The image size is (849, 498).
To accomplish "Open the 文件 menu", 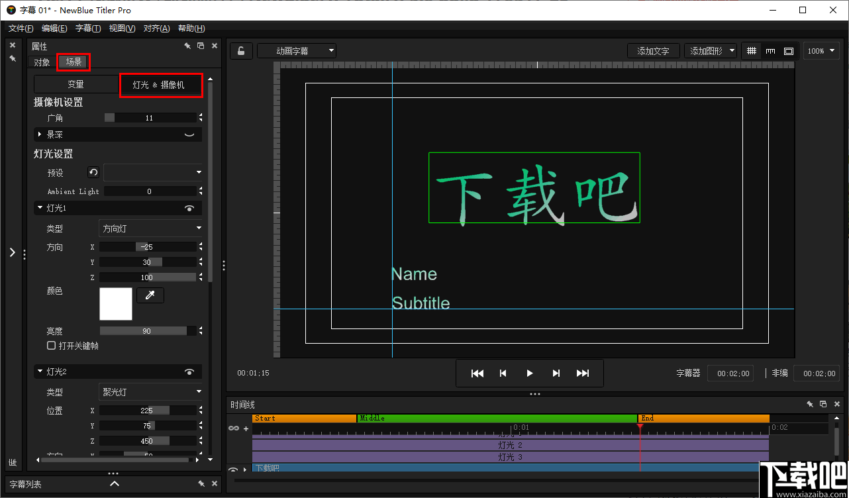I will point(20,28).
